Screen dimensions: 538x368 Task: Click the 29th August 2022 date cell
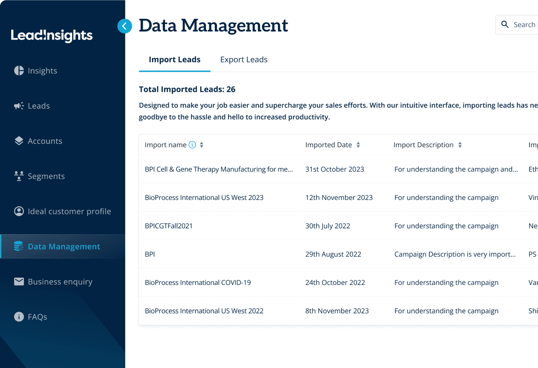click(333, 254)
